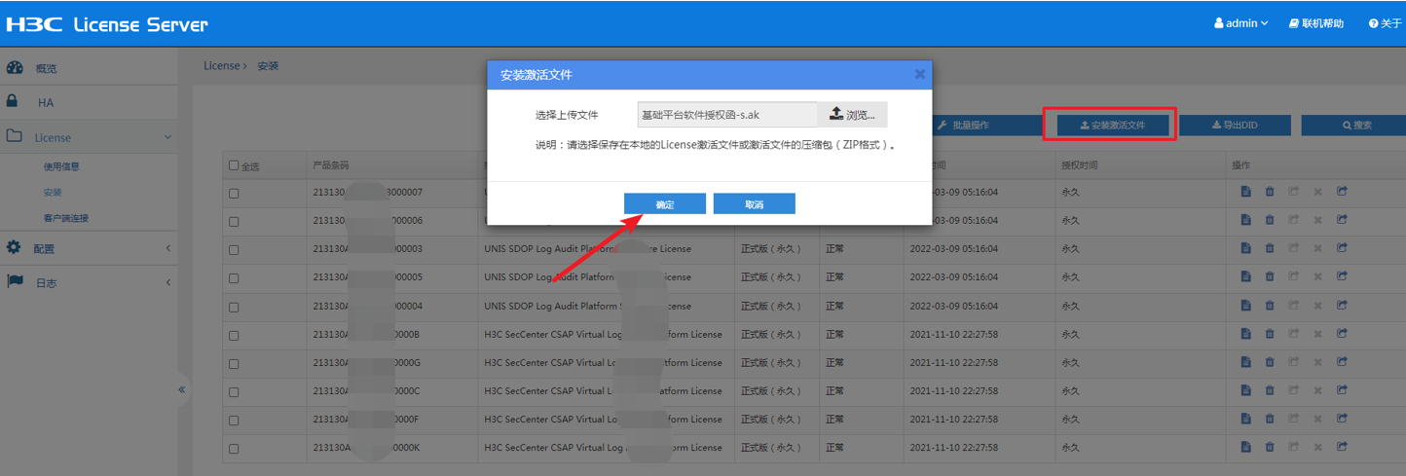The image size is (1406, 476).
Task: Share arrow icon for row ending 0000F
Action: (x=1342, y=419)
